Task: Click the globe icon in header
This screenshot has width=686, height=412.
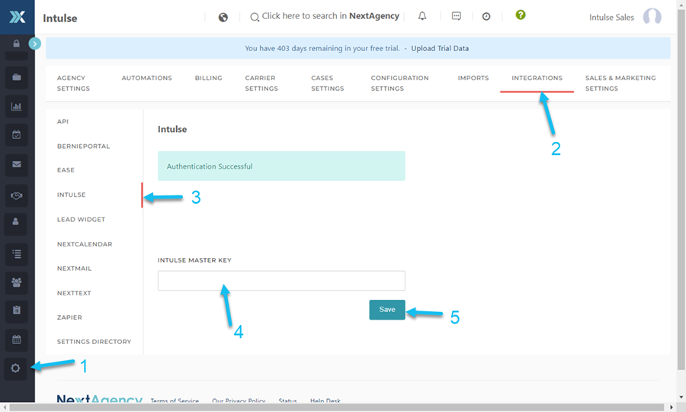Action: coord(223,17)
